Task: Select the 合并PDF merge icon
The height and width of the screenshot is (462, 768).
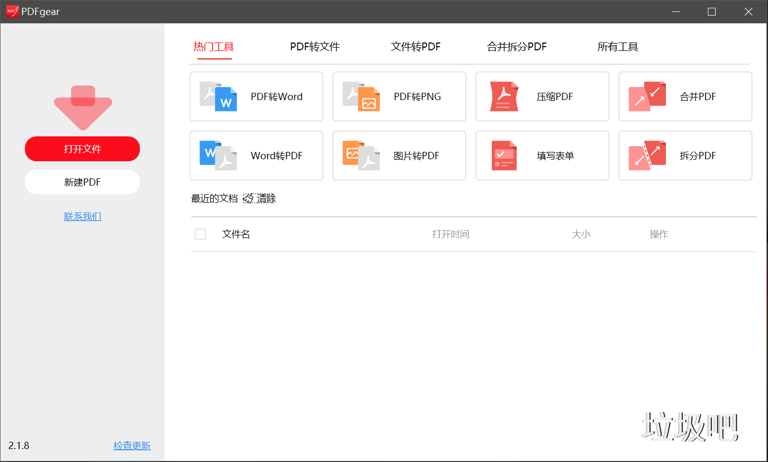Action: tap(647, 96)
